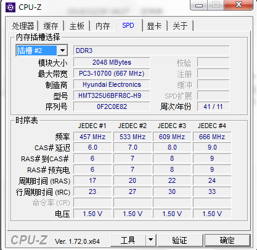
Task: Click the PC3-10700 max bandwidth field
Action: tap(112, 73)
